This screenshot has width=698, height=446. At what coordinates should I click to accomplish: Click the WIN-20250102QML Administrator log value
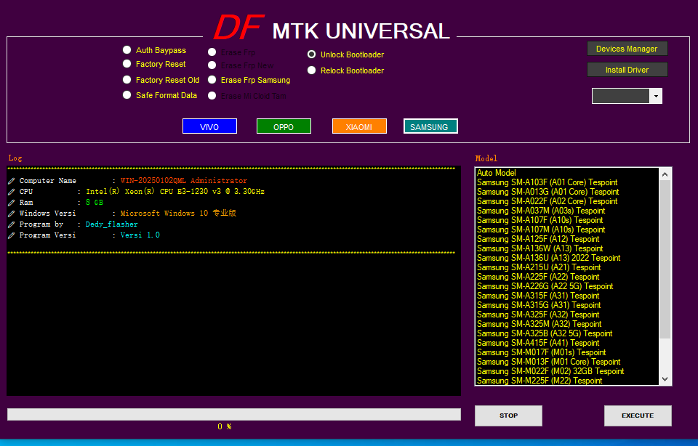click(x=183, y=181)
